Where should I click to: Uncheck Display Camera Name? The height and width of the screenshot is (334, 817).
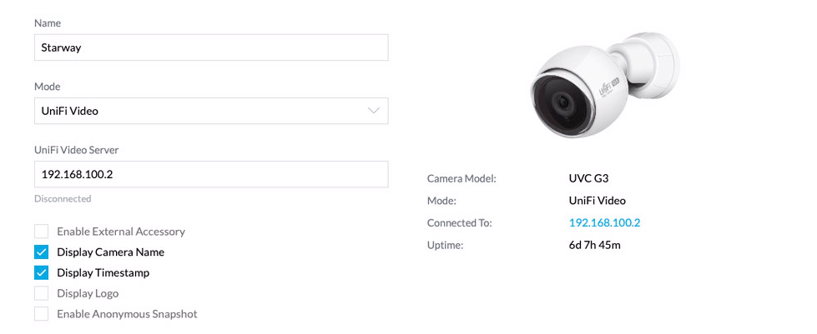click(x=41, y=252)
